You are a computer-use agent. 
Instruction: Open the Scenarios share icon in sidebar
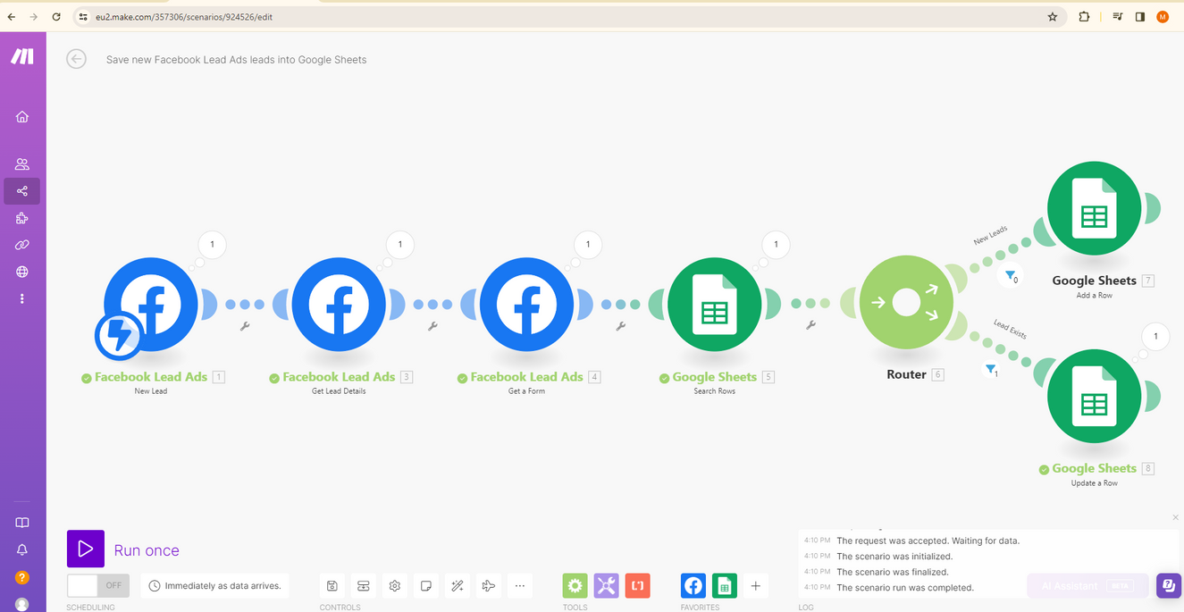(x=22, y=191)
